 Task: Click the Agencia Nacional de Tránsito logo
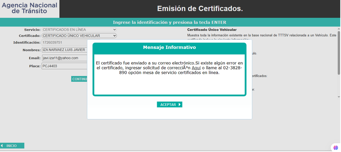click(x=30, y=9)
